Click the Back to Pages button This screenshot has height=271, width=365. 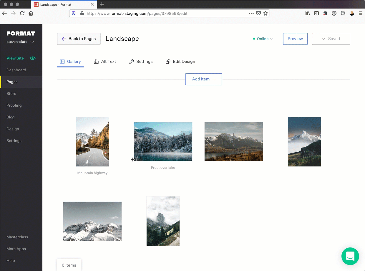(79, 39)
